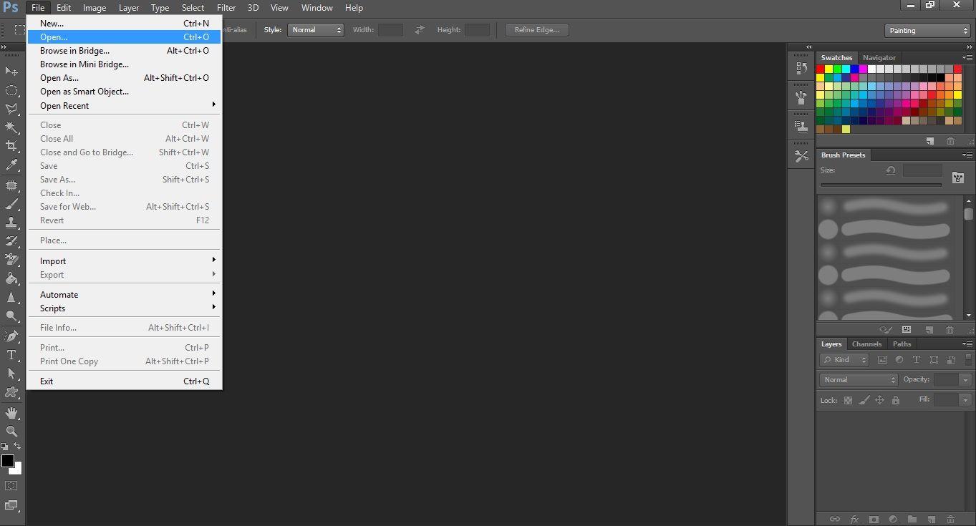Open the Kind layer filter dropdown

pos(845,360)
